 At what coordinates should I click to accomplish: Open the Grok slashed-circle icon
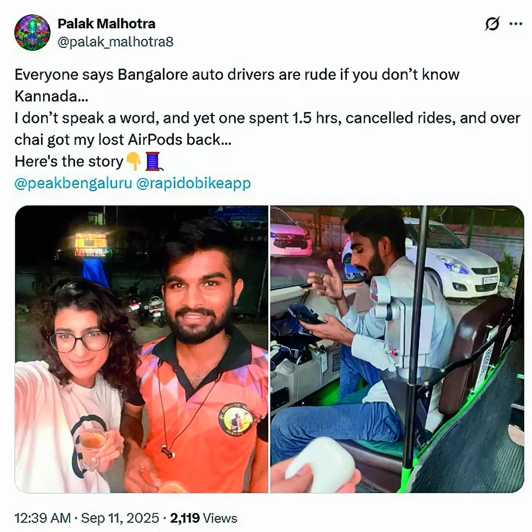click(x=493, y=24)
